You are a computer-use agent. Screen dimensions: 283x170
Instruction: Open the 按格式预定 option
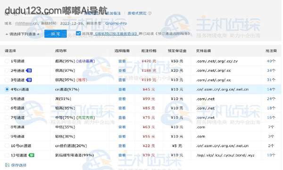pos(137,13)
